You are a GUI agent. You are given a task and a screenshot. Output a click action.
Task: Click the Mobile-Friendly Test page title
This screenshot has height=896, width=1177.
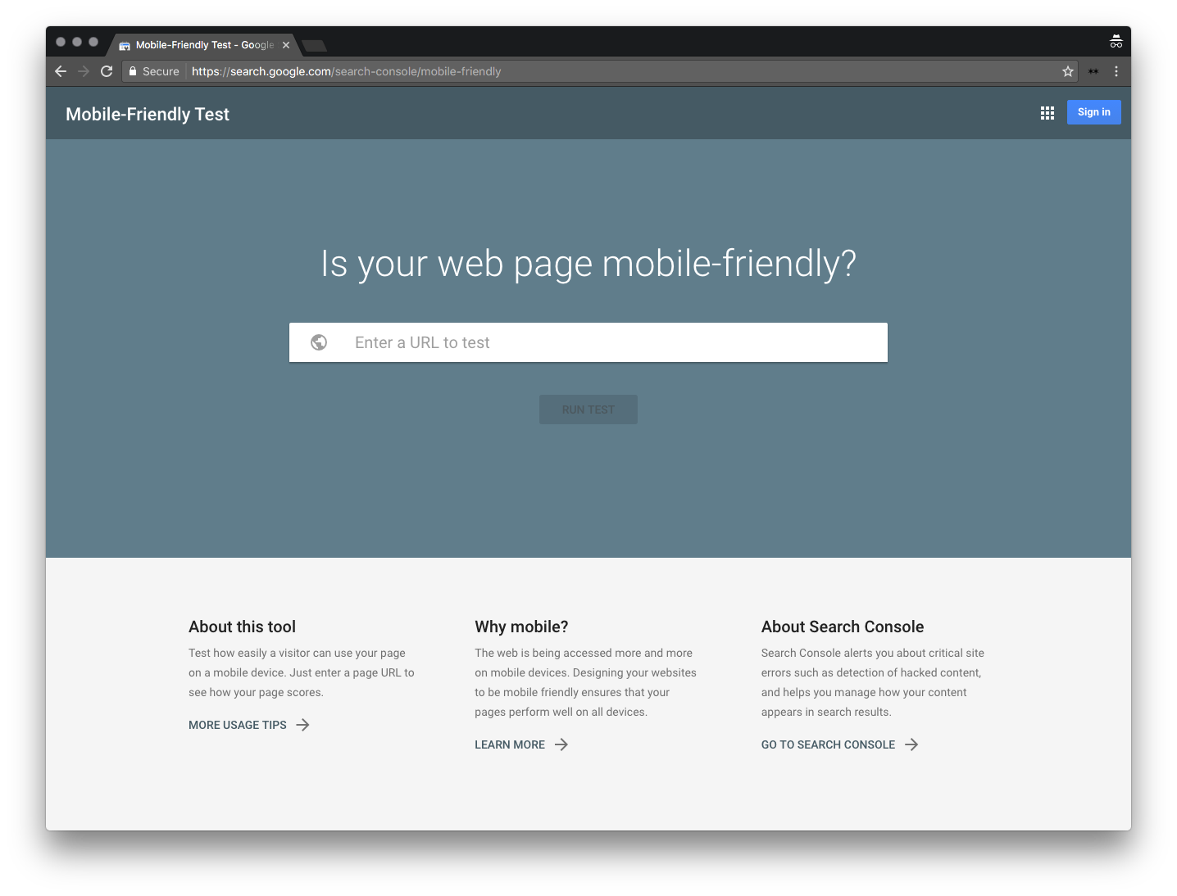pyautogui.click(x=148, y=115)
